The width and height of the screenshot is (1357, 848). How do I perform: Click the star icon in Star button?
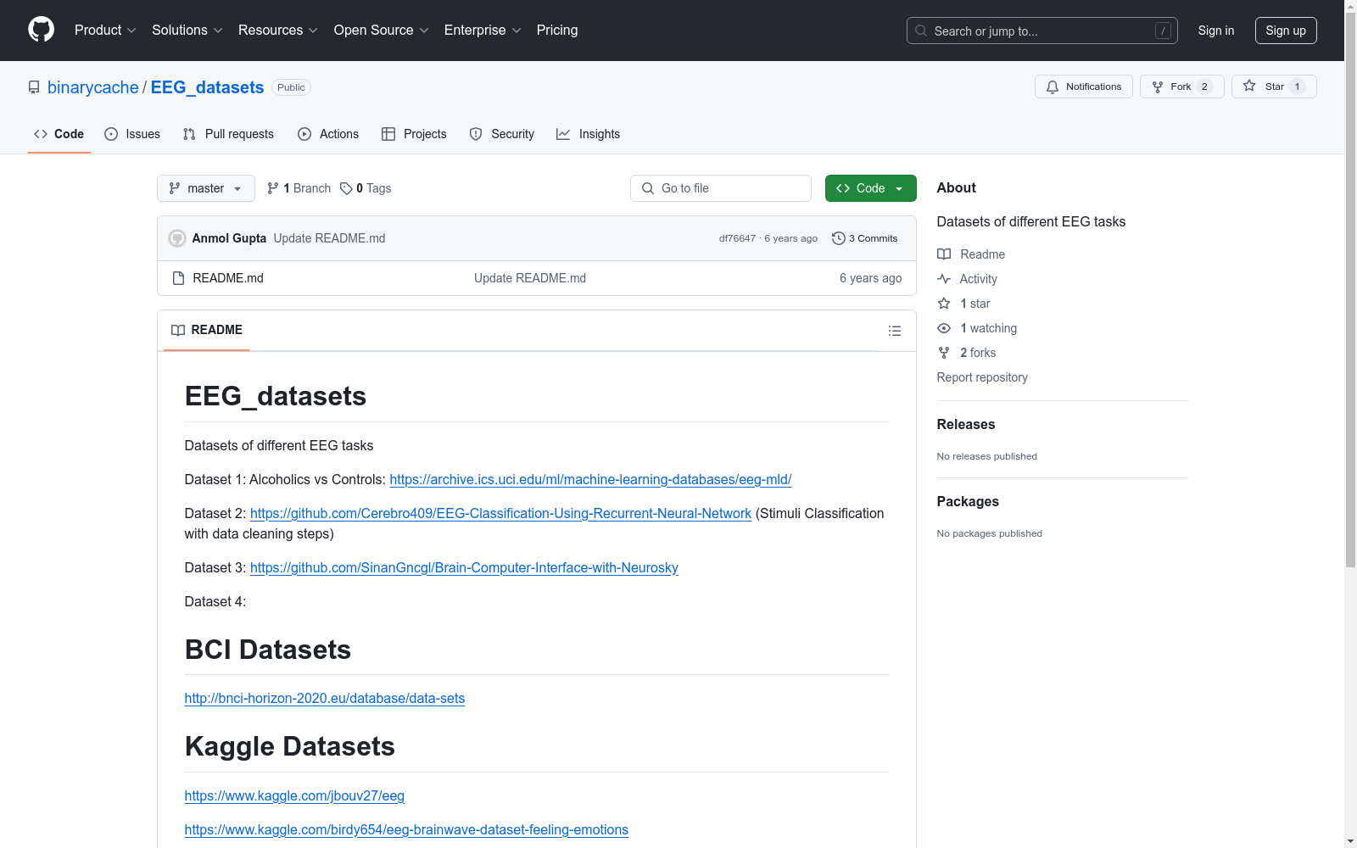[1249, 86]
